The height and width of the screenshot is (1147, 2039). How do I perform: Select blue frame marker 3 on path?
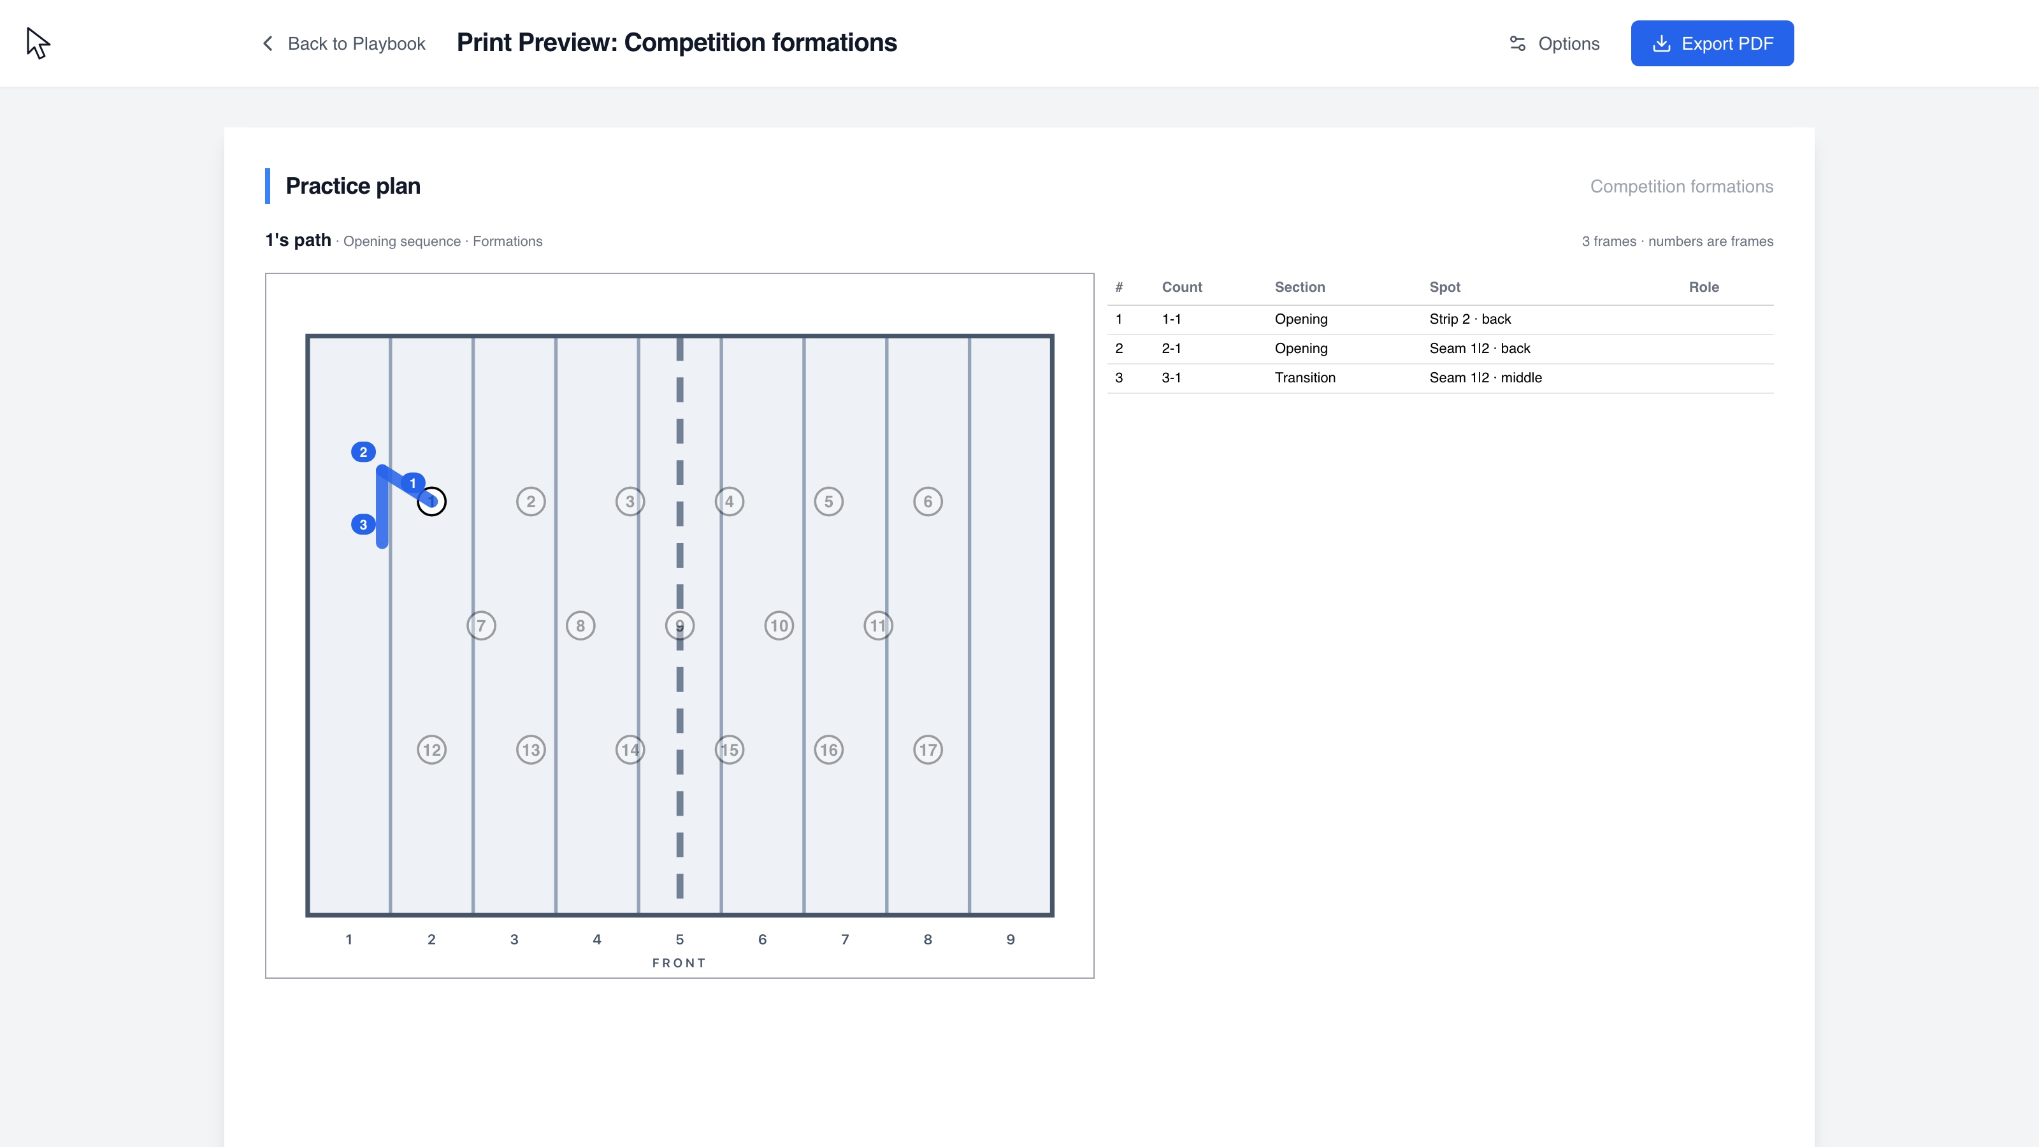pos(363,524)
